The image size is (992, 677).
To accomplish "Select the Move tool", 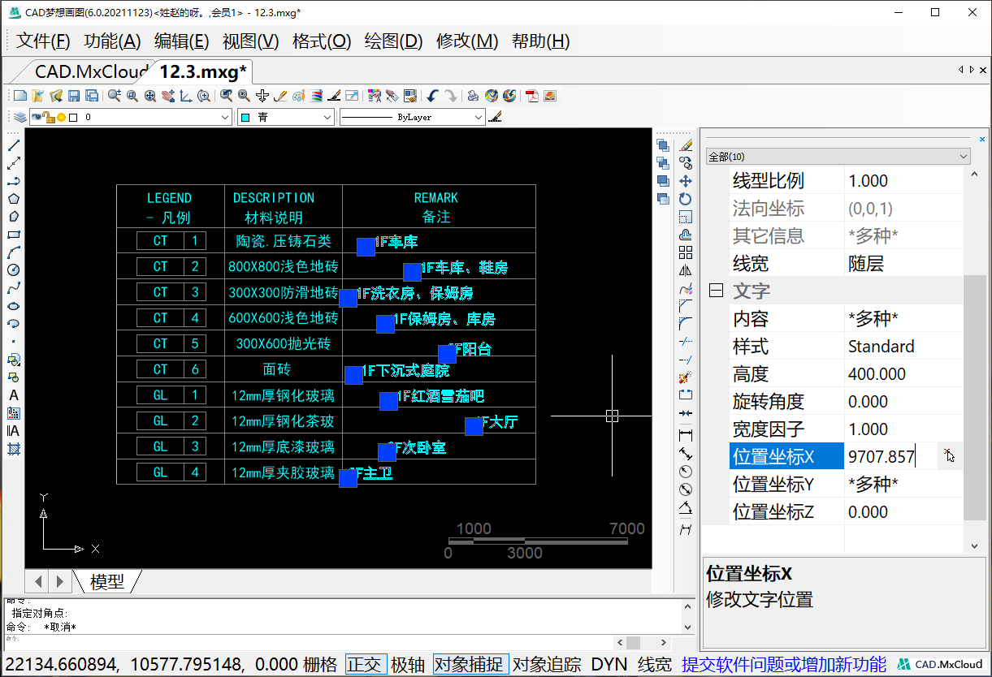I will click(x=686, y=181).
